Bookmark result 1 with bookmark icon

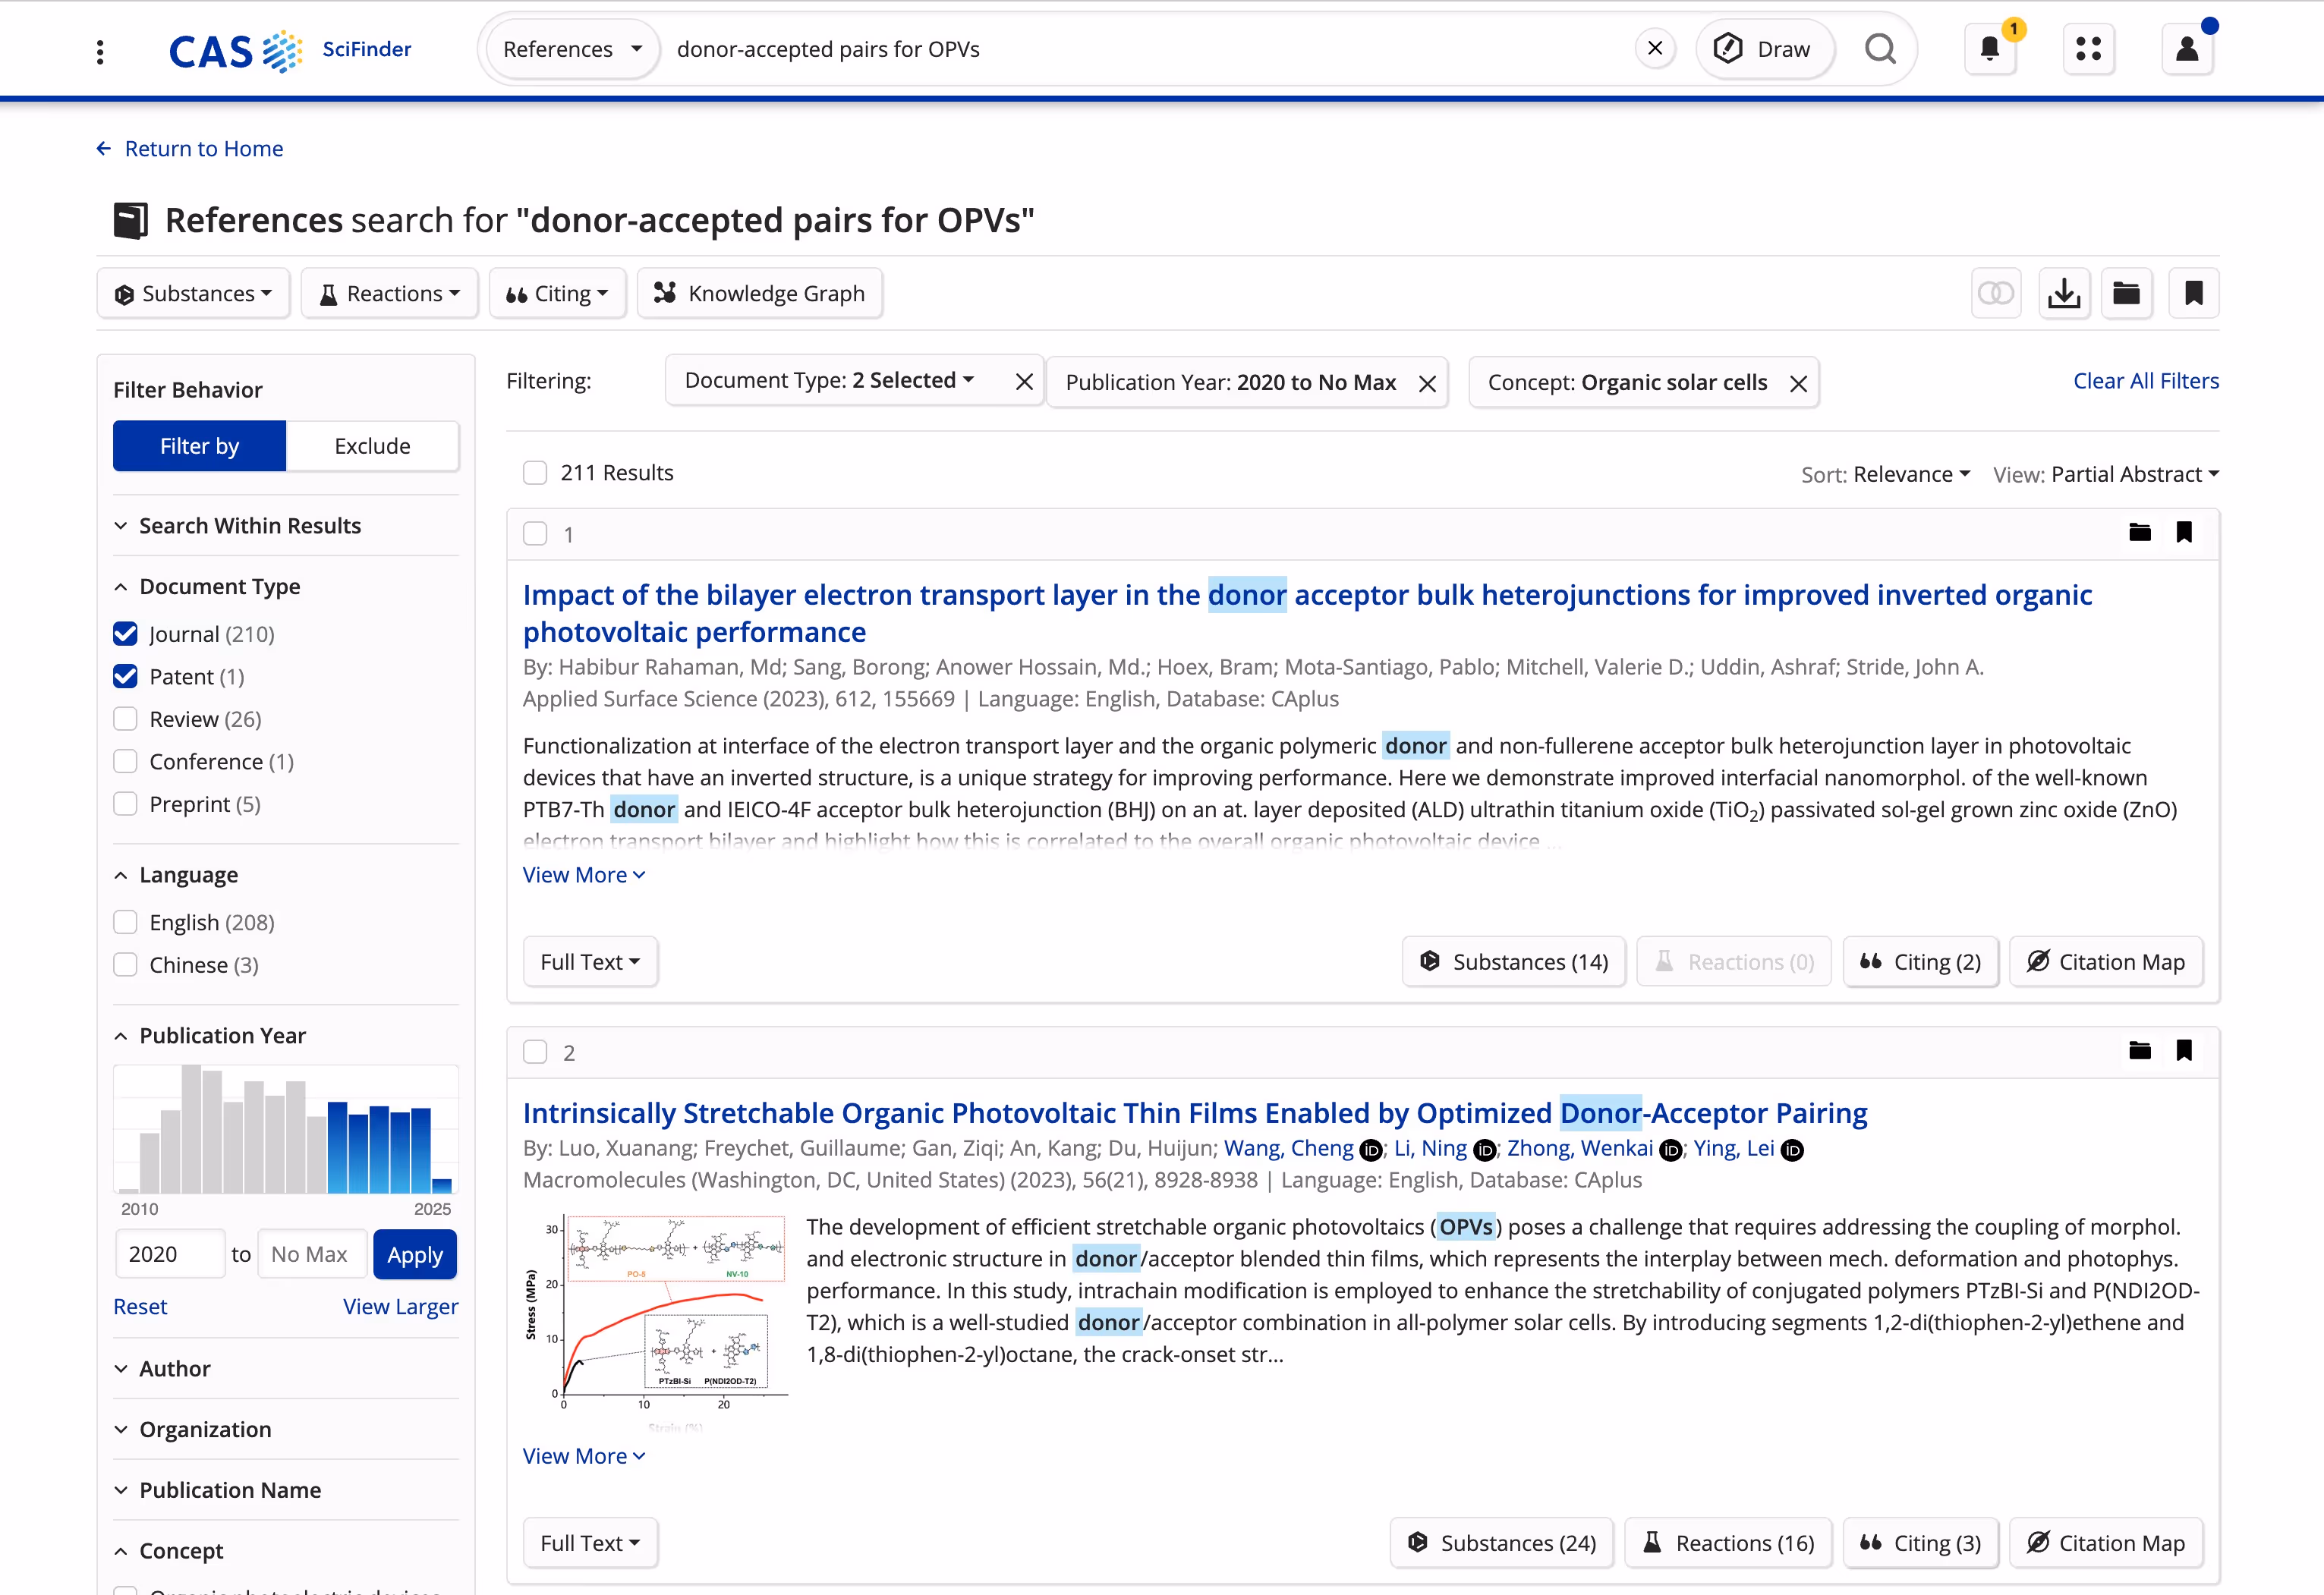pos(2184,533)
